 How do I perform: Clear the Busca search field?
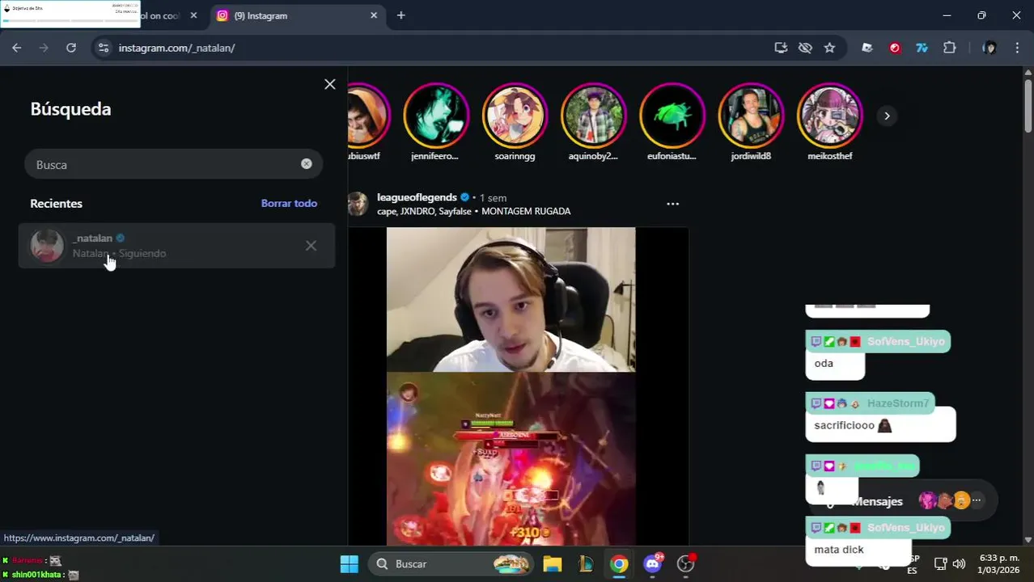click(x=306, y=164)
